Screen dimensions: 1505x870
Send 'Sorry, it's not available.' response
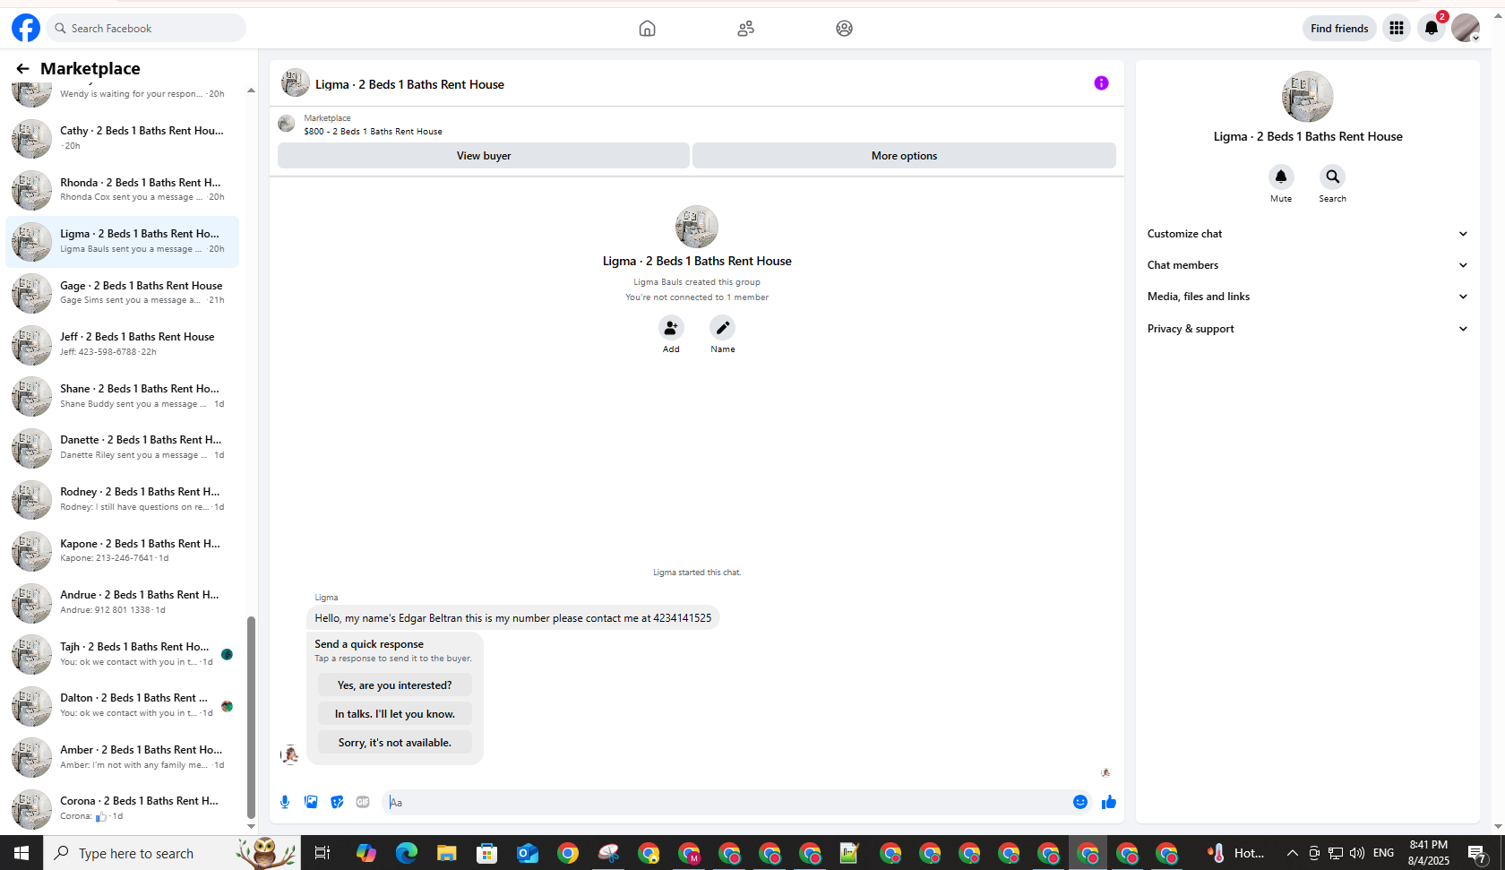[395, 743]
